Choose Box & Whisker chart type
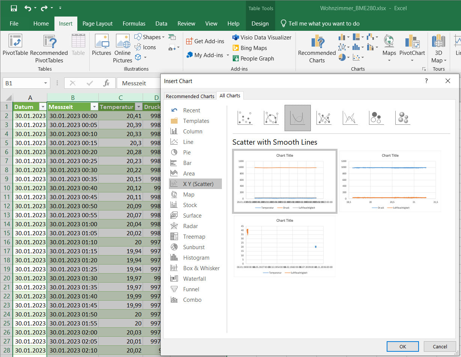The height and width of the screenshot is (357, 461). (x=195, y=268)
